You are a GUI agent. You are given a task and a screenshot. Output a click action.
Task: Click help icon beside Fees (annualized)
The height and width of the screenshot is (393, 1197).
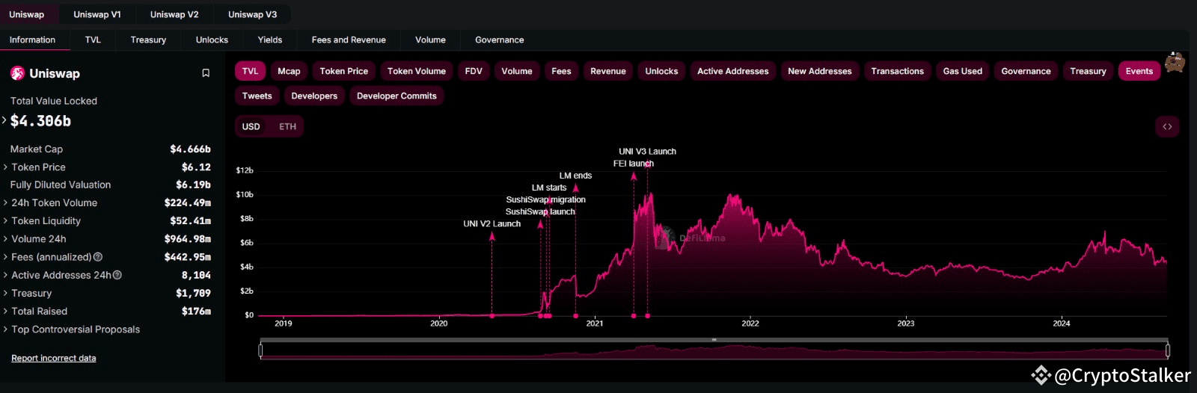coord(98,257)
